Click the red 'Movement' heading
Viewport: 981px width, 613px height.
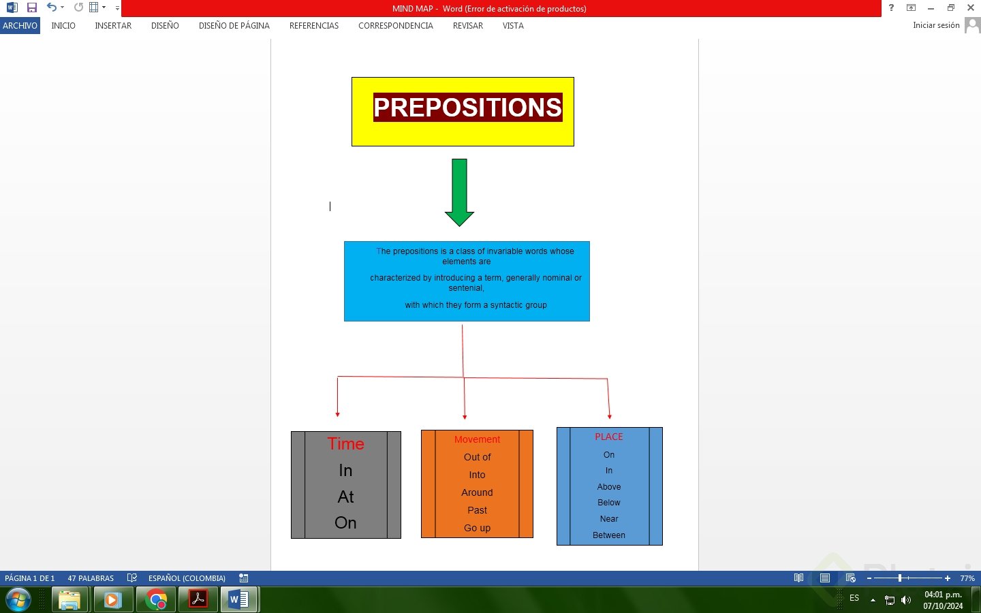pyautogui.click(x=477, y=439)
